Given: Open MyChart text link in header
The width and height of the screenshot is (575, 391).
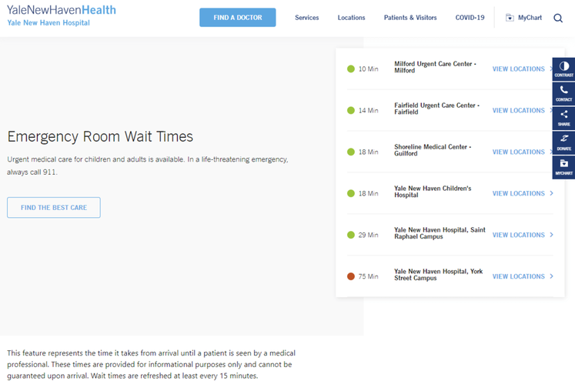Looking at the screenshot, I should (530, 18).
